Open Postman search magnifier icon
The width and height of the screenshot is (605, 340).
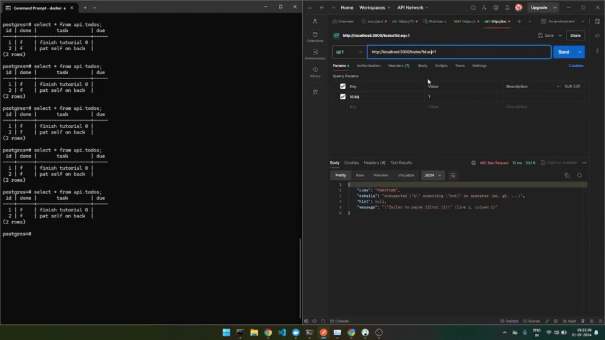(x=473, y=8)
